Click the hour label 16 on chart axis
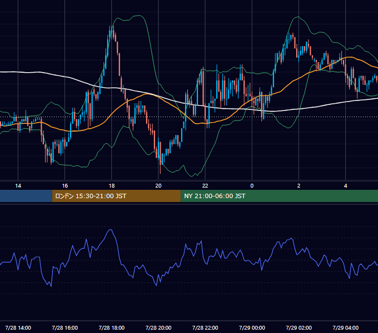This screenshot has width=378, height=333. coord(65,186)
